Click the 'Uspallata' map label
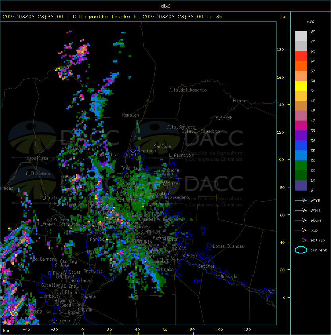331x335 pixels. click(37, 158)
